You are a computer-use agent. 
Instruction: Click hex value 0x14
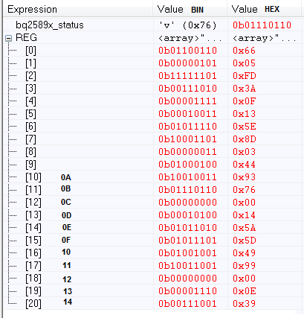(x=244, y=215)
